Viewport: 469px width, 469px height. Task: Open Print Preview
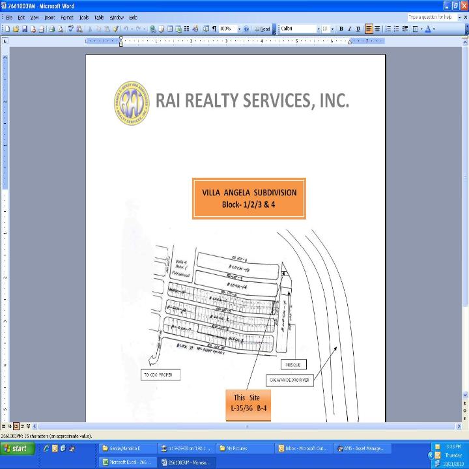61,29
